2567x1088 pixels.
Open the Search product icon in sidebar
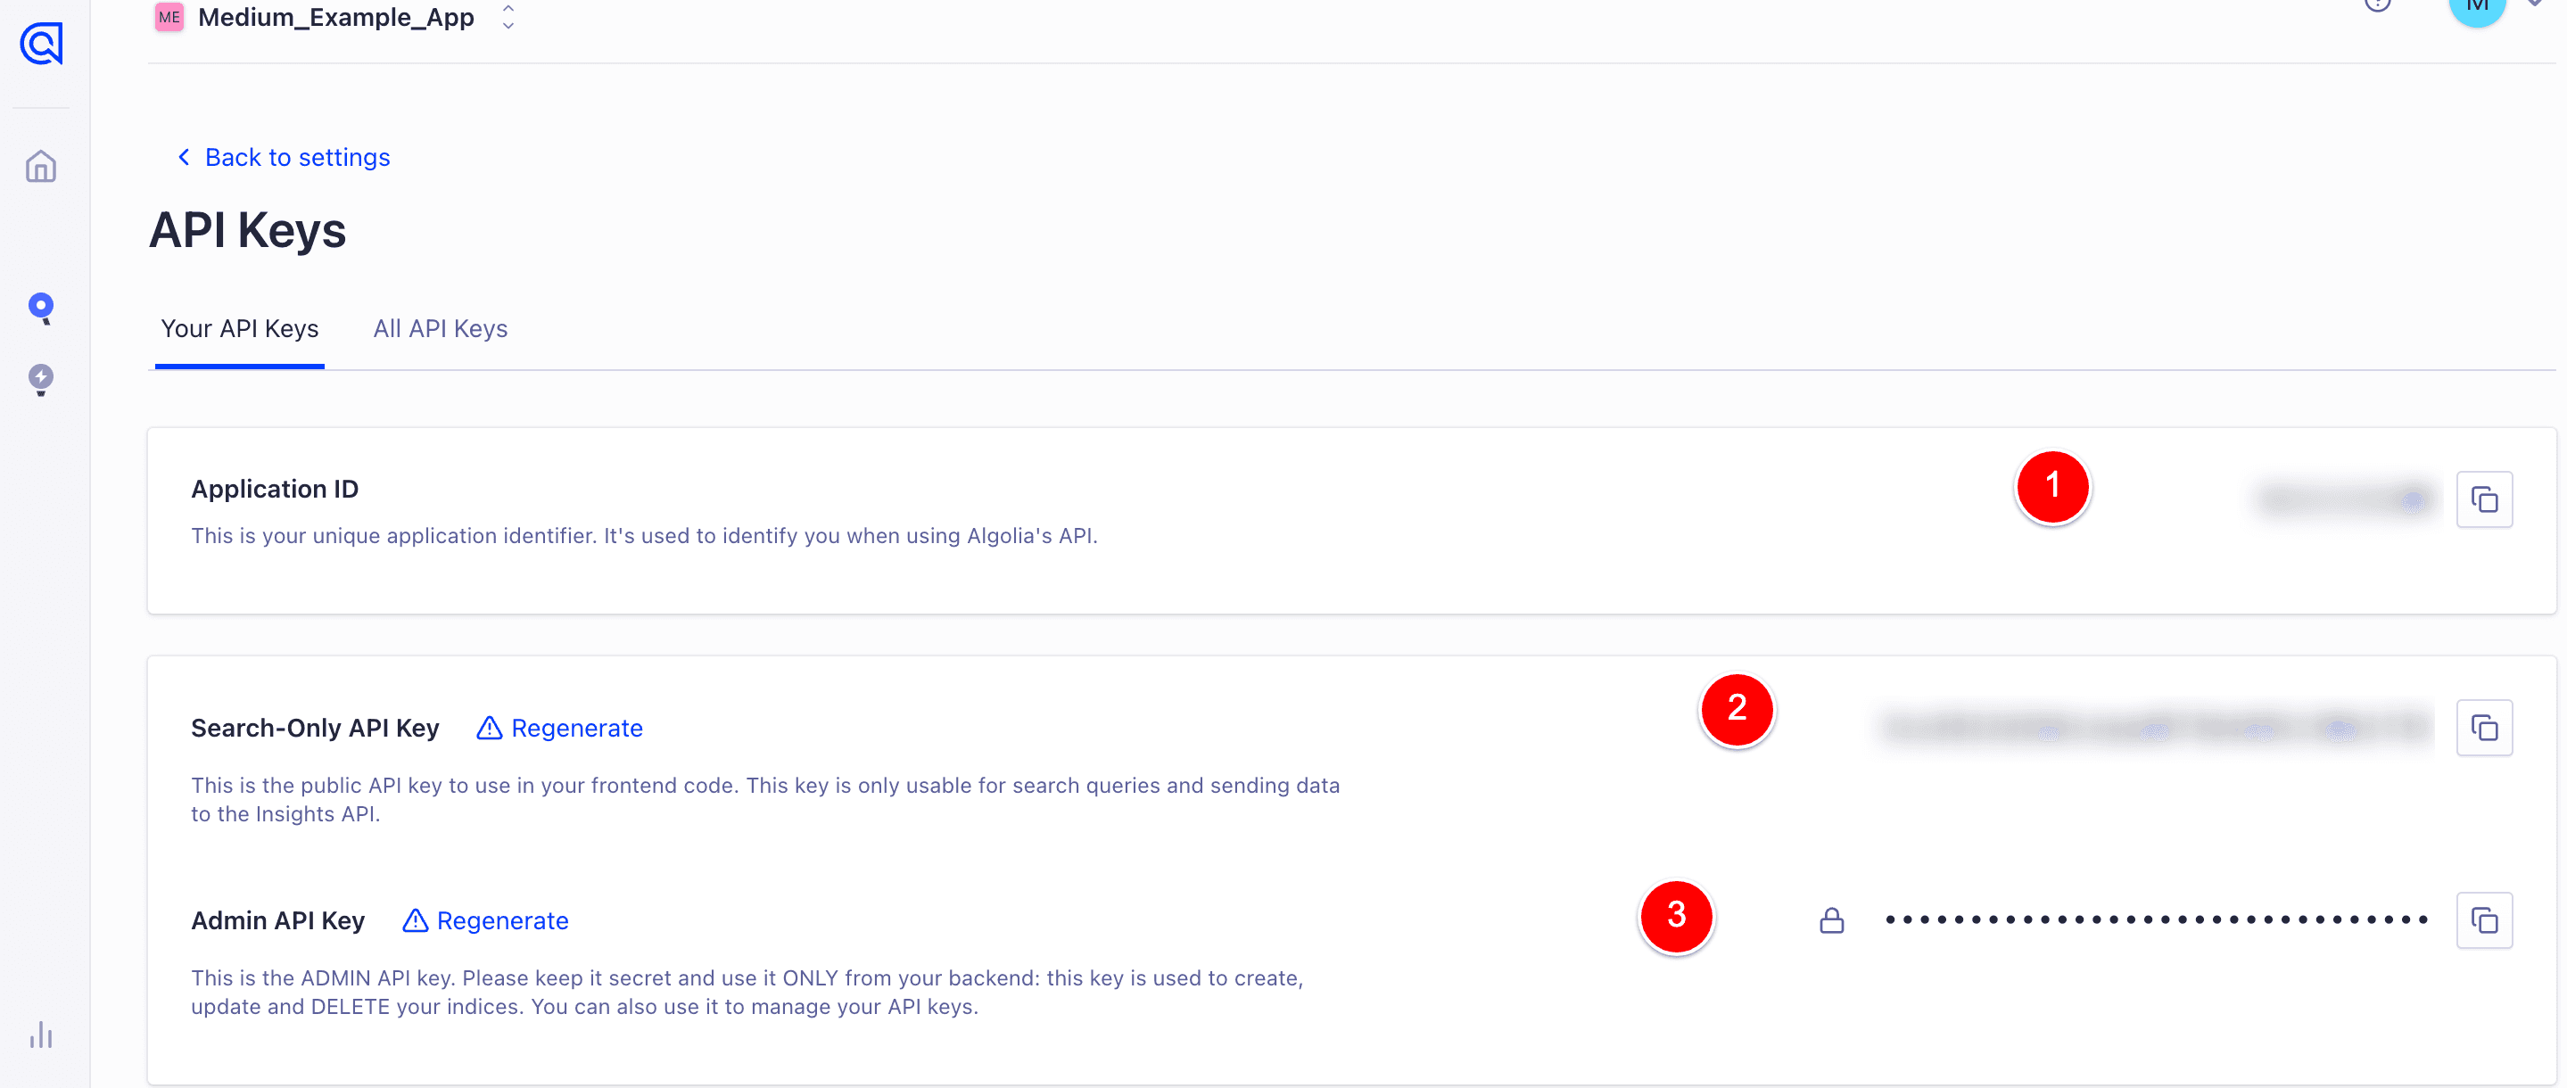(x=41, y=308)
